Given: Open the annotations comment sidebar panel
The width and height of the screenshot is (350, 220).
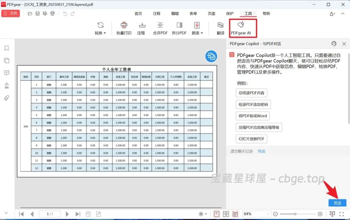Looking at the screenshot, I should coord(6,73).
